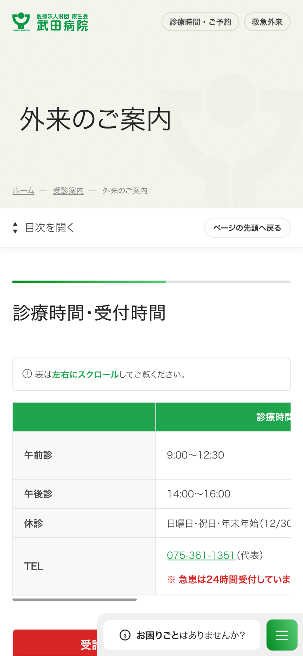Click the Takeda Hospital logo
The image size is (303, 656).
pos(50,22)
